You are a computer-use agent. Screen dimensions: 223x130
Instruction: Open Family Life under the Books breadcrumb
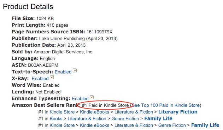pyautogui.click(x=158, y=118)
